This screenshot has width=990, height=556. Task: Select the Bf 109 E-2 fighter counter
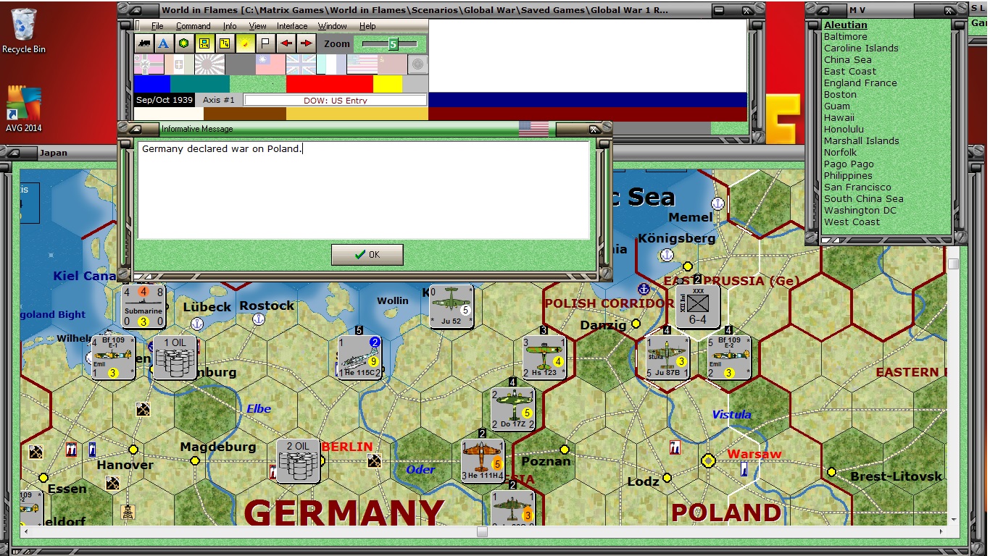click(x=729, y=357)
